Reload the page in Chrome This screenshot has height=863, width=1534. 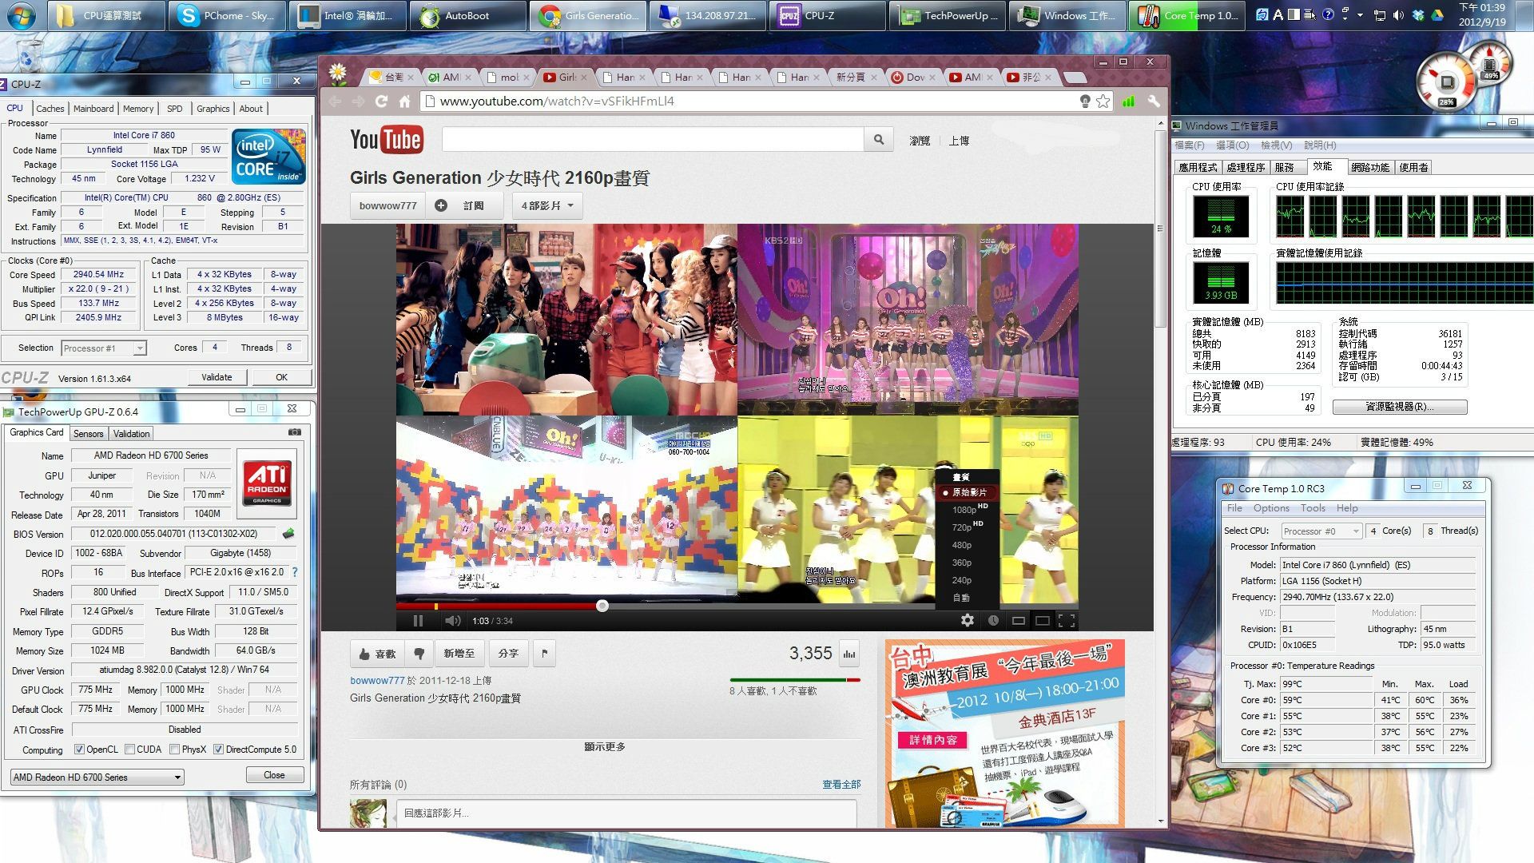click(x=381, y=101)
